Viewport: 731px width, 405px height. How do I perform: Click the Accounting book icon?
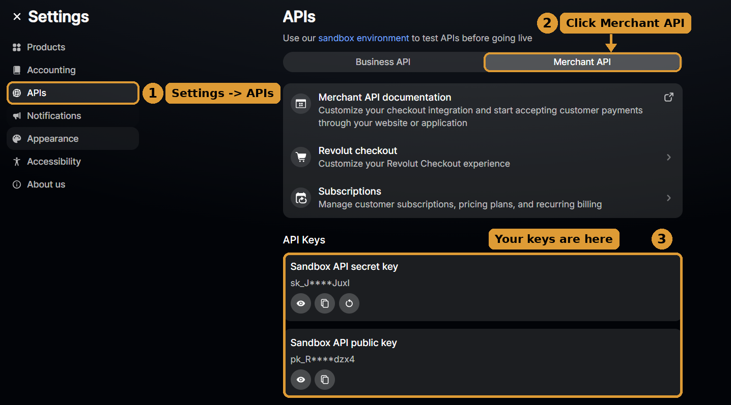click(x=17, y=70)
